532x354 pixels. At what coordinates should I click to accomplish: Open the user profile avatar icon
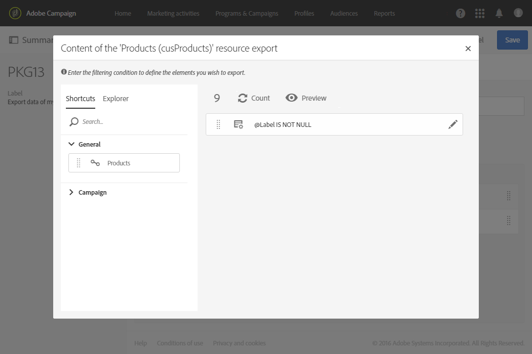518,13
